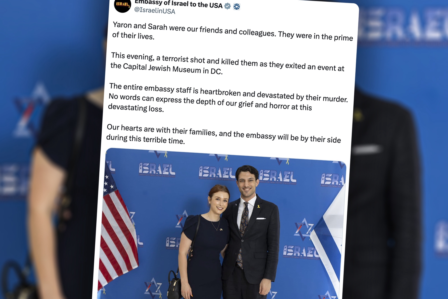Image resolution: width=448 pixels, height=299 pixels.
Task: Click the blurred ISRAEL lettering in the top-right background
Action: (403, 25)
